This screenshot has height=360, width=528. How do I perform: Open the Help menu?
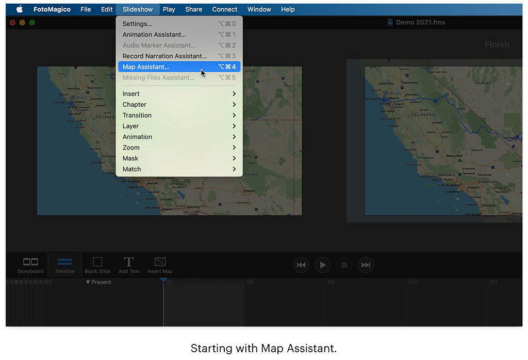pyautogui.click(x=288, y=9)
